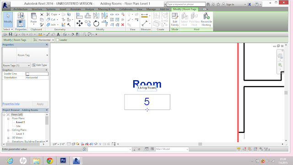
Task: Select the Array tool icon
Action: tap(112, 20)
